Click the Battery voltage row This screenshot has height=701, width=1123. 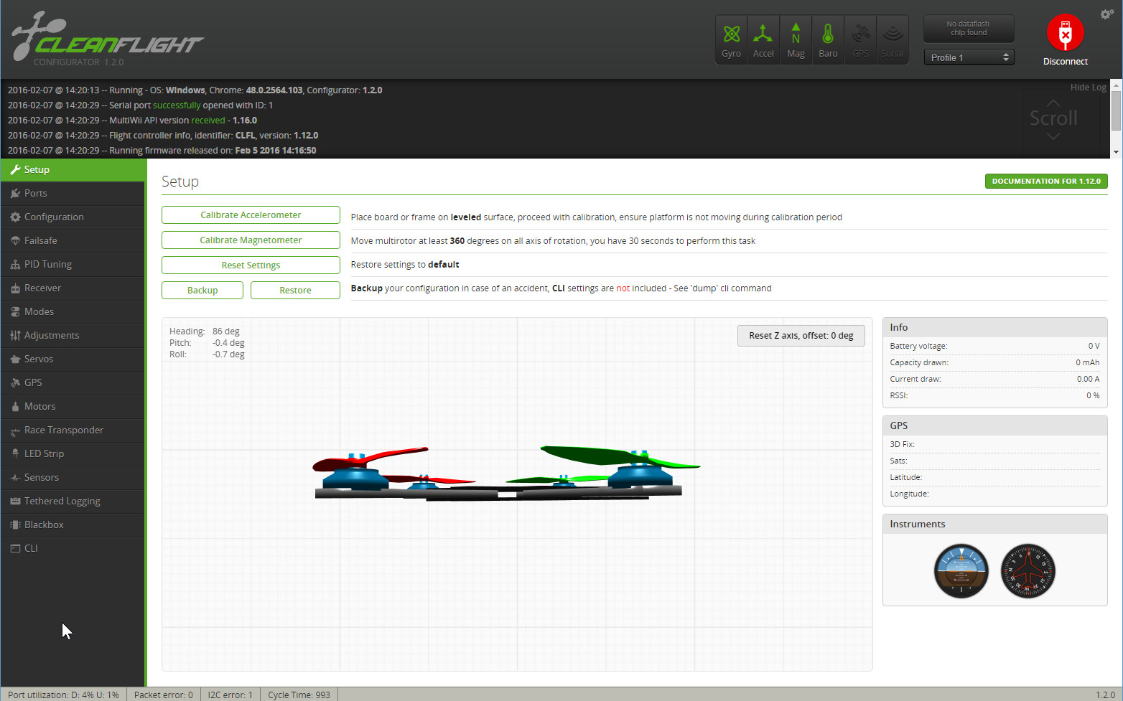[994, 346]
